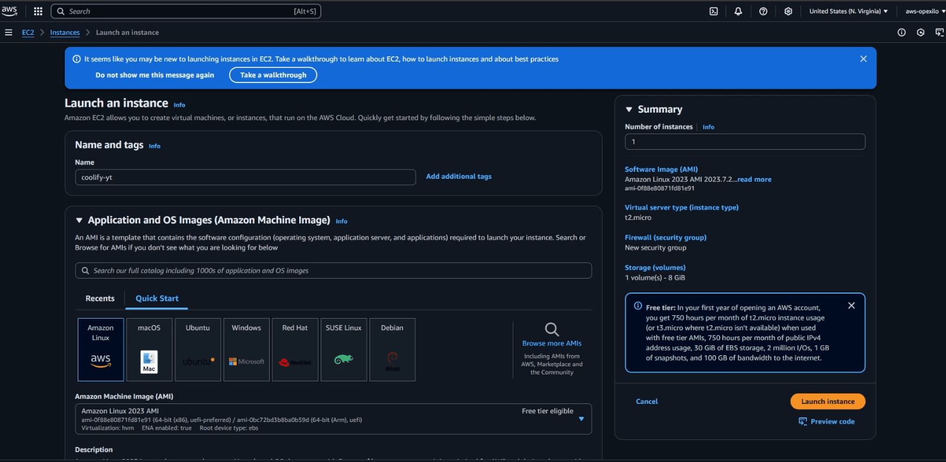The width and height of the screenshot is (946, 462).
Task: Click read more next to Software Image
Action: pyautogui.click(x=755, y=179)
